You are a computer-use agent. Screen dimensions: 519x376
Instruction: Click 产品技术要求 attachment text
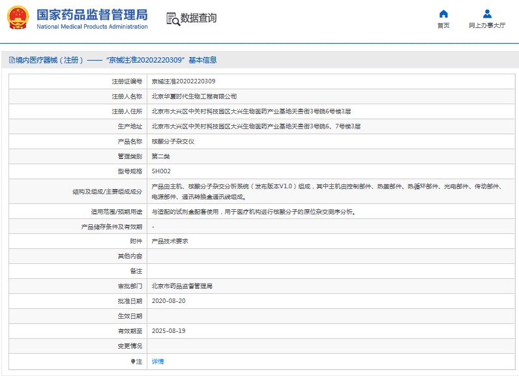(170, 241)
